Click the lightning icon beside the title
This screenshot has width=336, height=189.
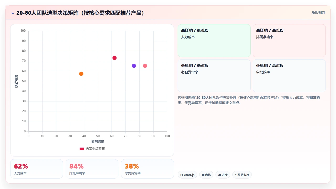click(13, 13)
